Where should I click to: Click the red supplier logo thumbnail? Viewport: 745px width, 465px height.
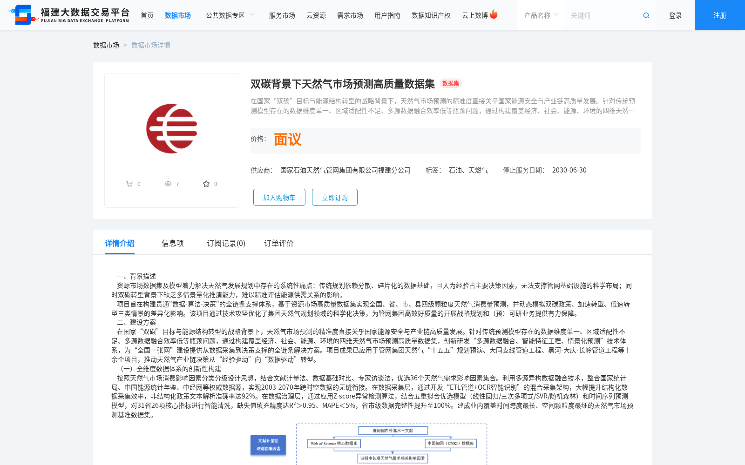click(172, 128)
